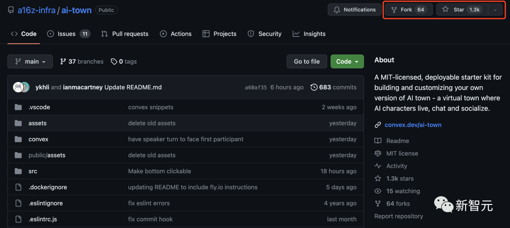Star the repository with Star button
Viewport: 510px width, 228px height.
tap(462, 10)
